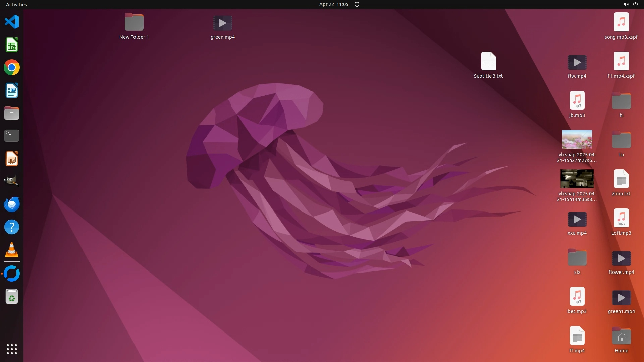Screen dimensions: 644x362
Task: Select green.mp4 video file on desktop
Action: (222, 23)
